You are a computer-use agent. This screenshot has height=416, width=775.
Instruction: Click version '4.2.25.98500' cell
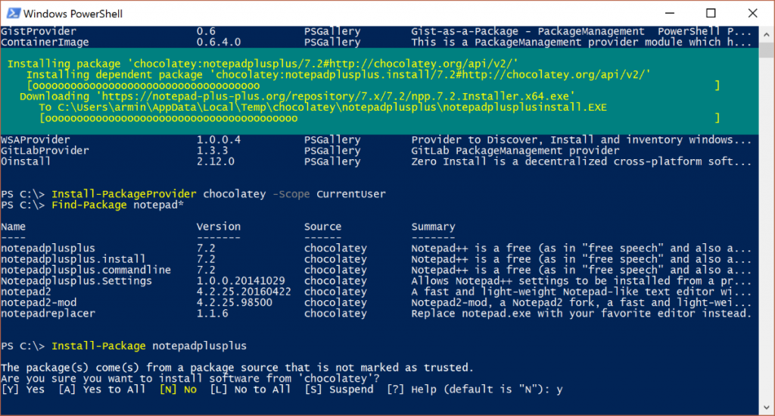[x=235, y=302]
